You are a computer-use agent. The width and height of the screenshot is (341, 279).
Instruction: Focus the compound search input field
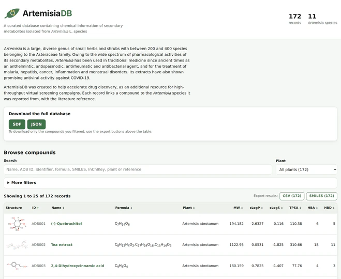[x=138, y=169]
